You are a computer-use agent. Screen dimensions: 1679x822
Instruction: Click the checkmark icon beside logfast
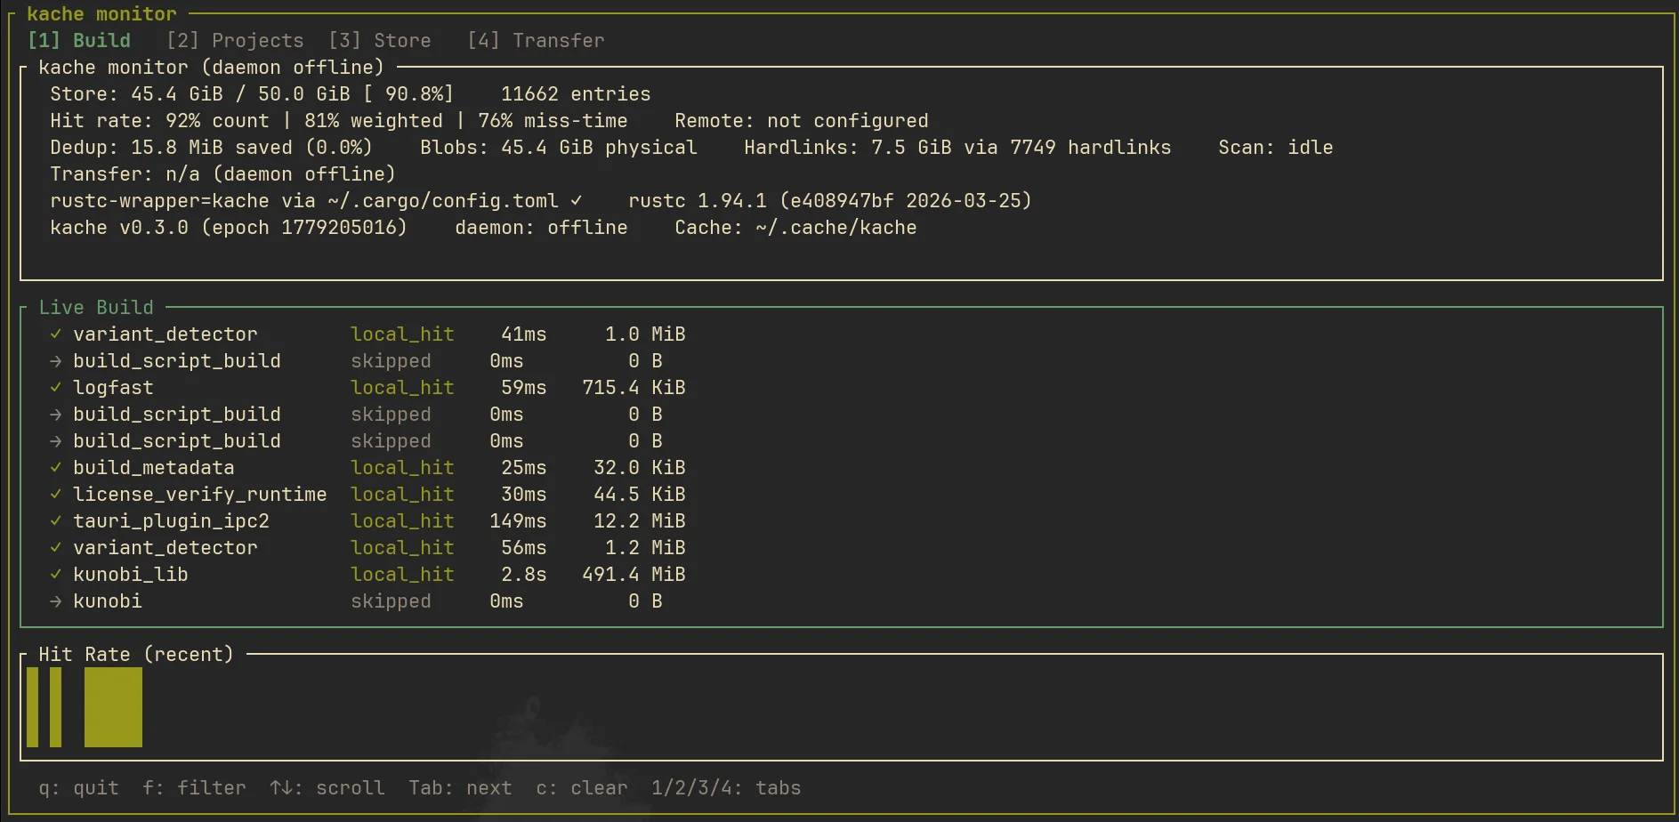[56, 388]
